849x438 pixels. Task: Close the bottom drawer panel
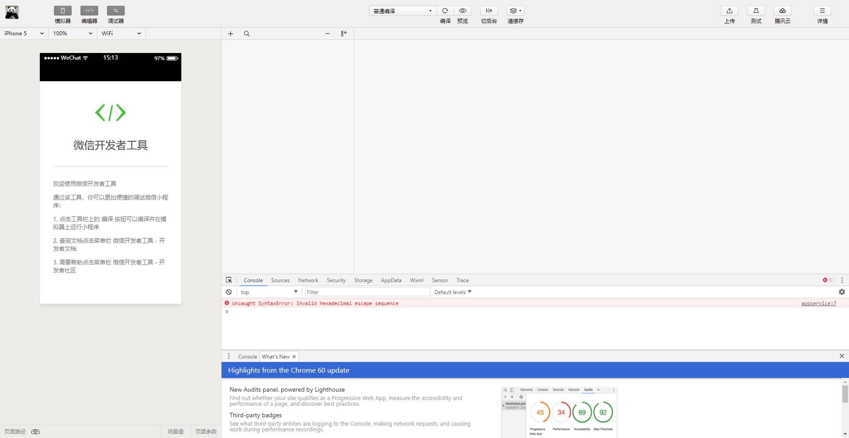[842, 356]
